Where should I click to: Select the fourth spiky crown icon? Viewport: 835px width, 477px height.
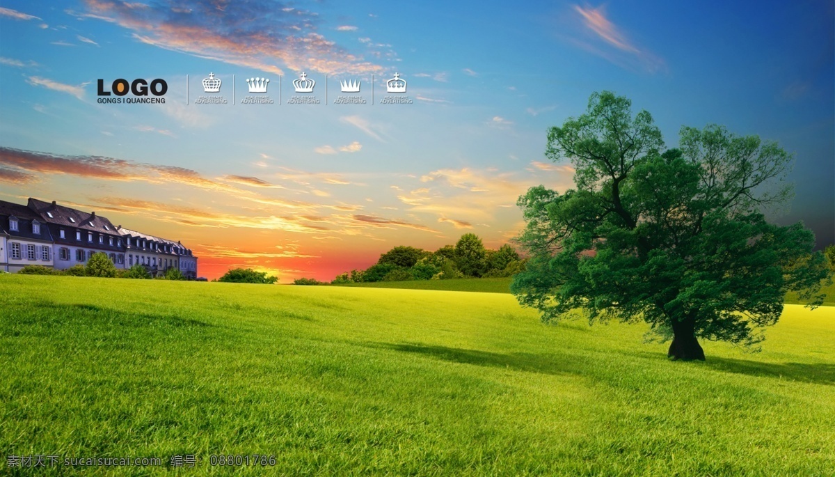[350, 85]
